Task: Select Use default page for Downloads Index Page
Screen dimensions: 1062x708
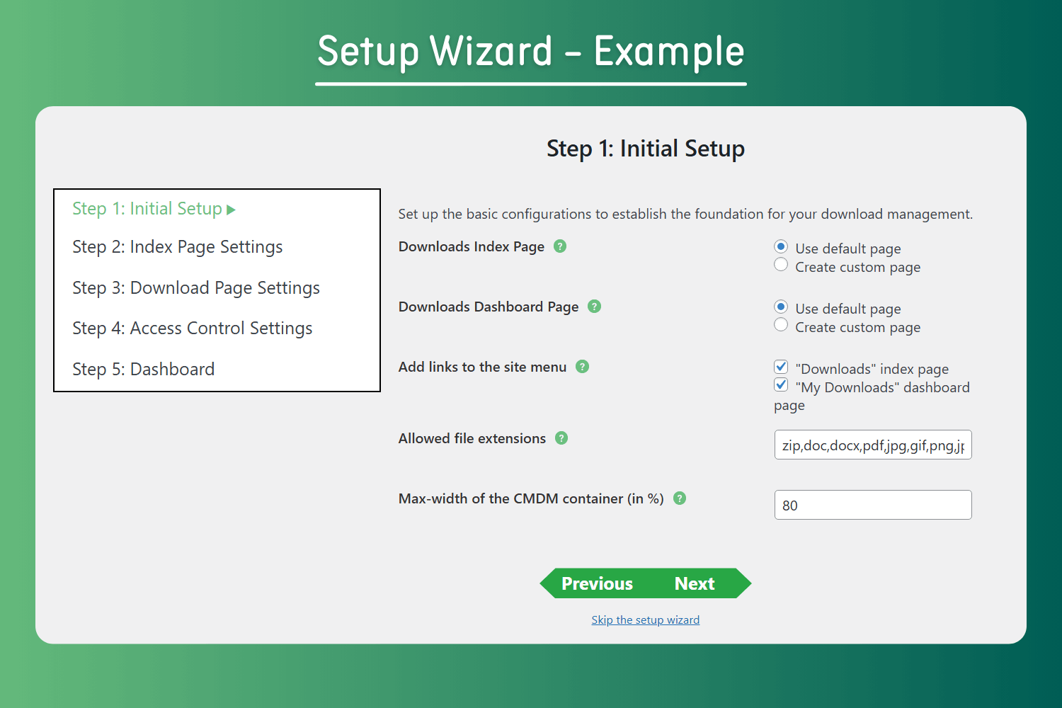Action: (781, 246)
